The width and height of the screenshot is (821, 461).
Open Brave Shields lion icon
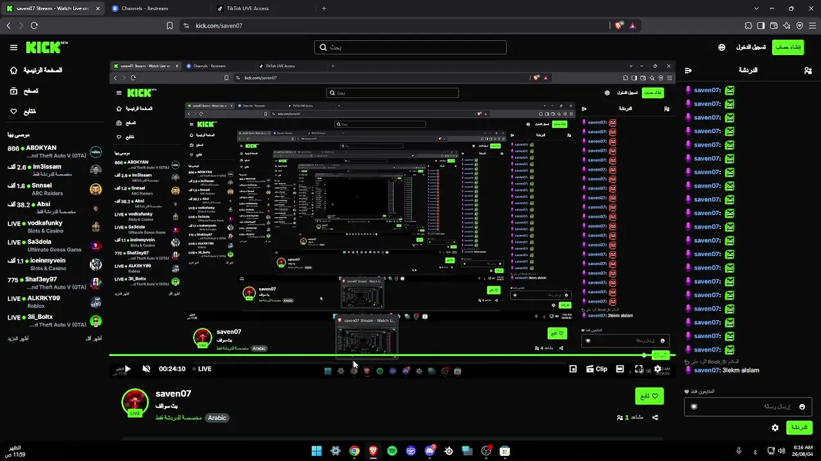pos(618,26)
